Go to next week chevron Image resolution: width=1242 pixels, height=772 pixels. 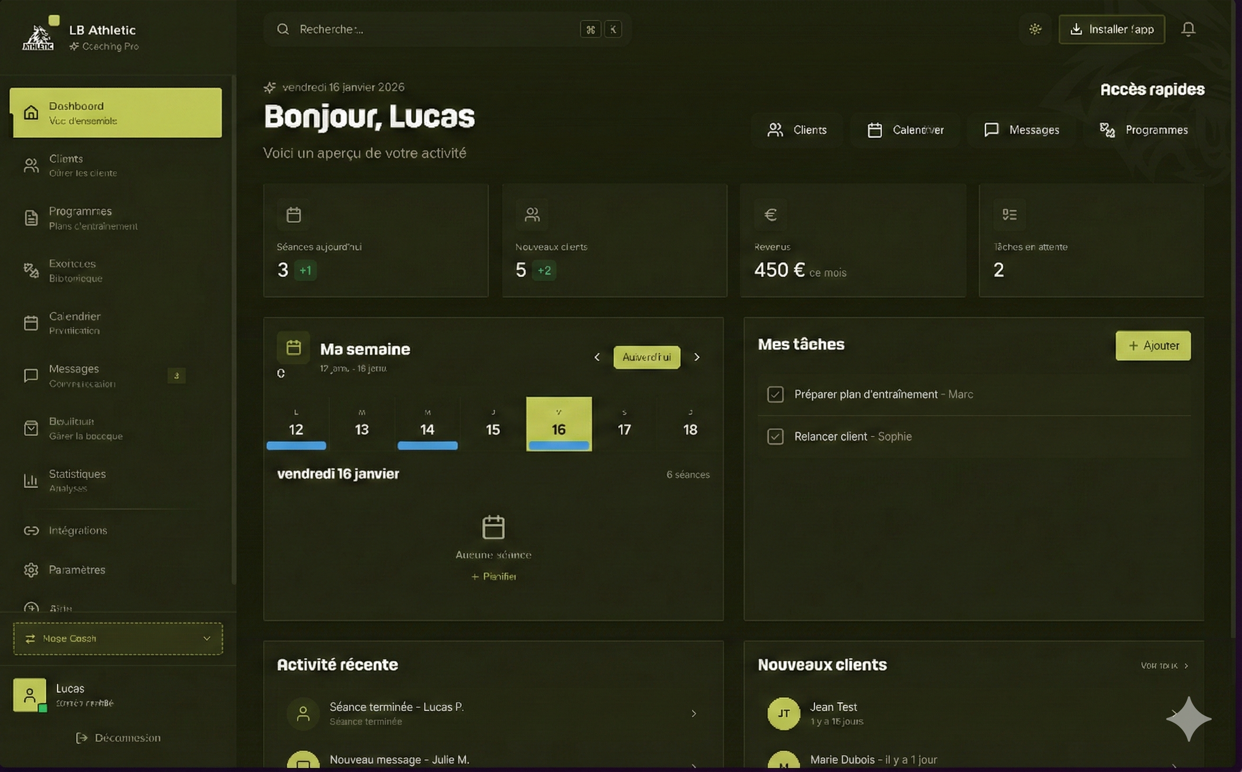(697, 357)
